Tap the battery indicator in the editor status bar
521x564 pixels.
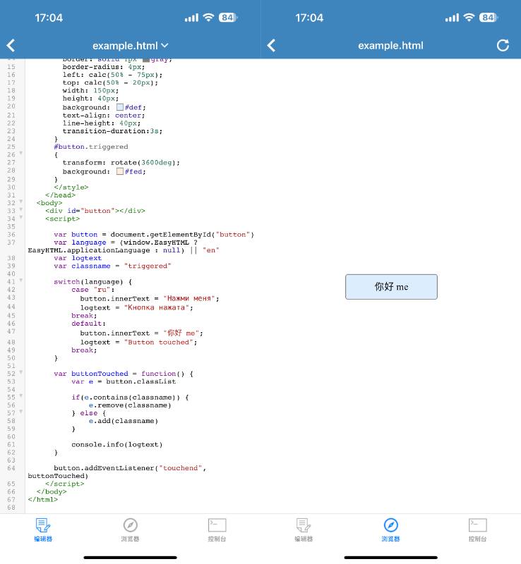228,17
